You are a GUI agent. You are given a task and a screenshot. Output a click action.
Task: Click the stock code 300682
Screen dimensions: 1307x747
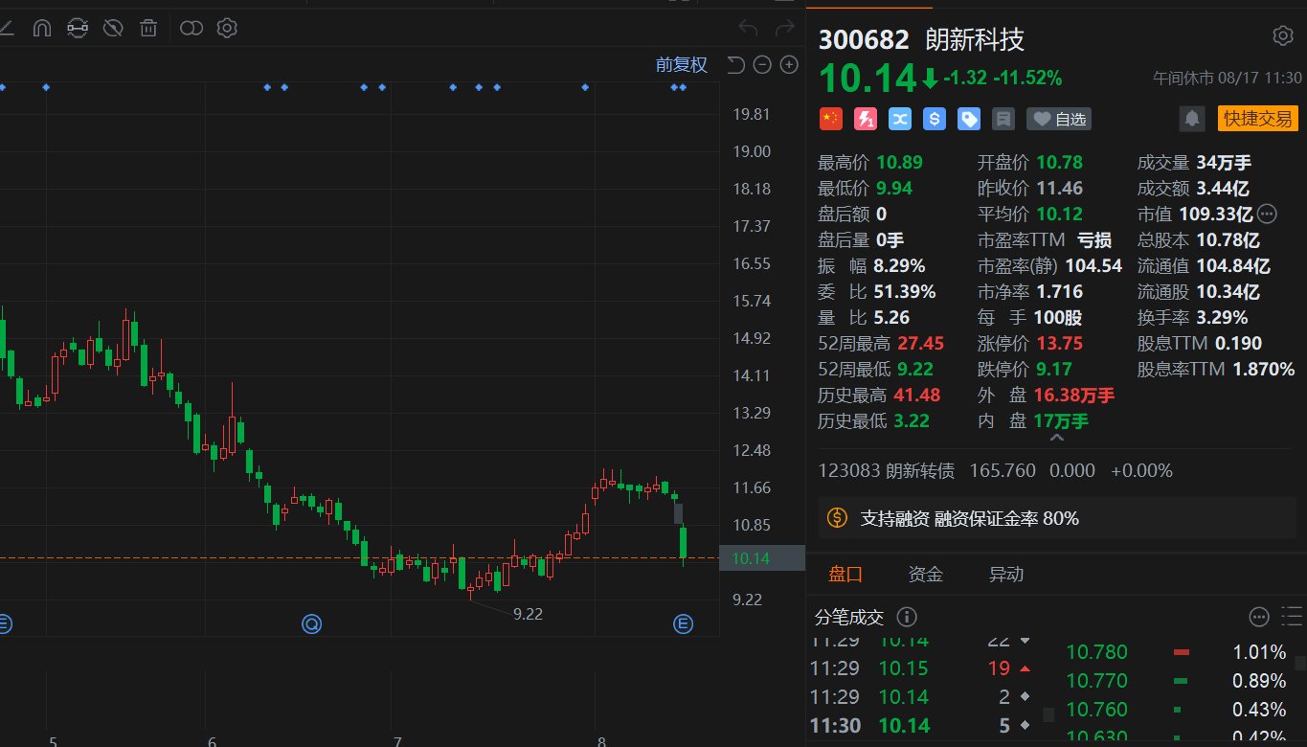point(864,39)
